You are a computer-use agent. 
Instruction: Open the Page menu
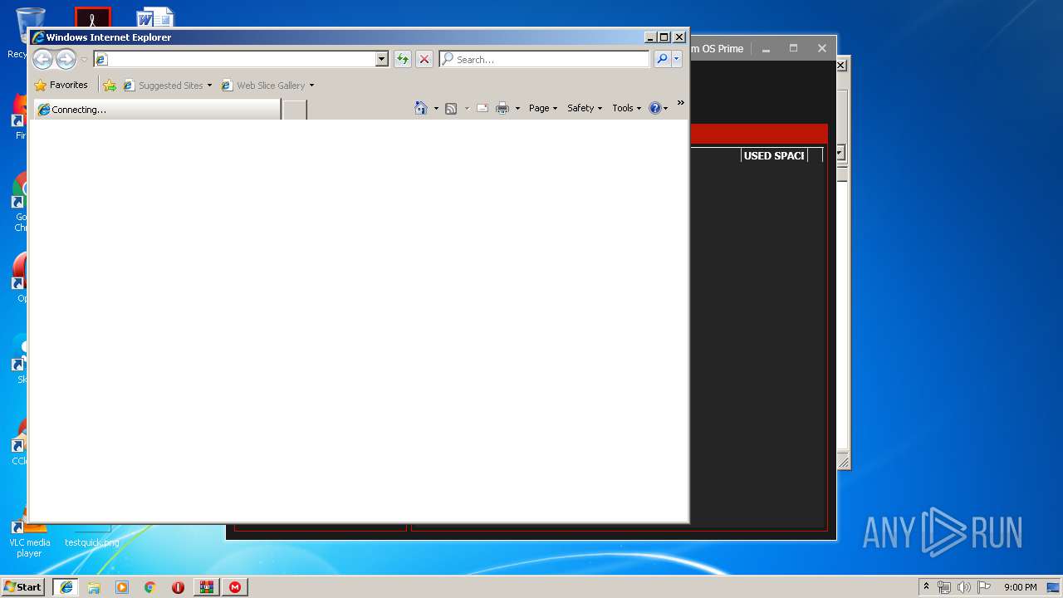[543, 108]
